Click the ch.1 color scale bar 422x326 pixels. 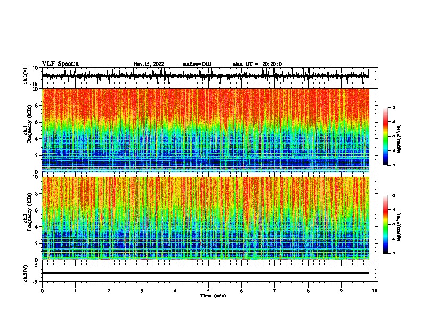click(385, 136)
